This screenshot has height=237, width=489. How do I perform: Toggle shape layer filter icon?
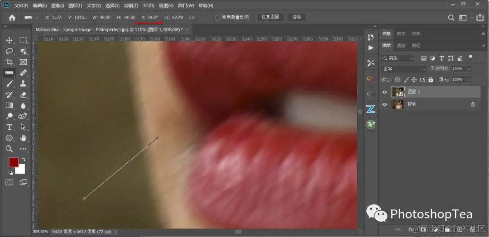coord(451,58)
